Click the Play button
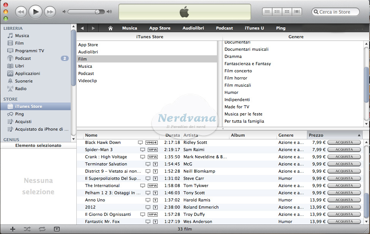Image resolution: width=370 pixels, height=234 pixels. 35,11
